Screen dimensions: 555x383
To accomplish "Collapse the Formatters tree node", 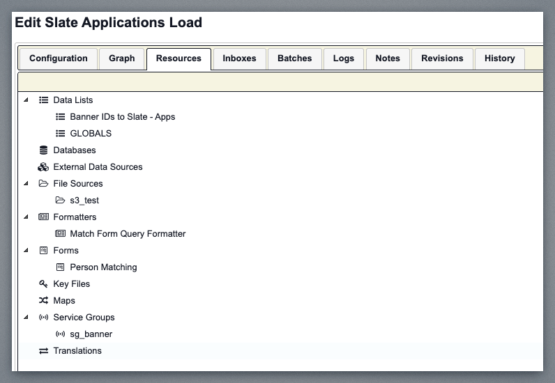I will click(x=26, y=217).
